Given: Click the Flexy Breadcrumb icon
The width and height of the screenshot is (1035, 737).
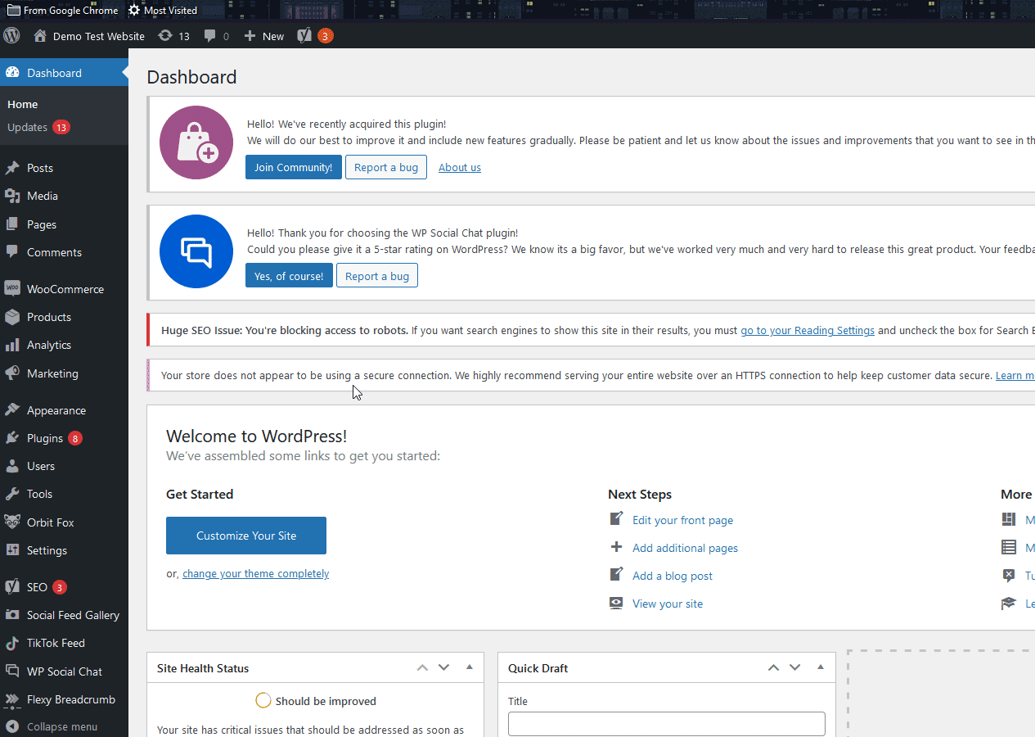Looking at the screenshot, I should [x=12, y=699].
